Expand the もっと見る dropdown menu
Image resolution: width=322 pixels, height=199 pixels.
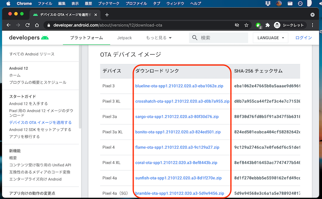pos(159,38)
